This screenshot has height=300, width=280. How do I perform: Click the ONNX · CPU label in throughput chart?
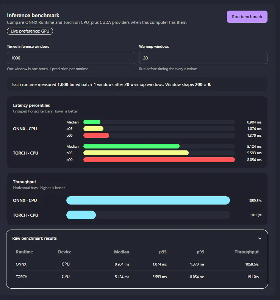click(25, 200)
